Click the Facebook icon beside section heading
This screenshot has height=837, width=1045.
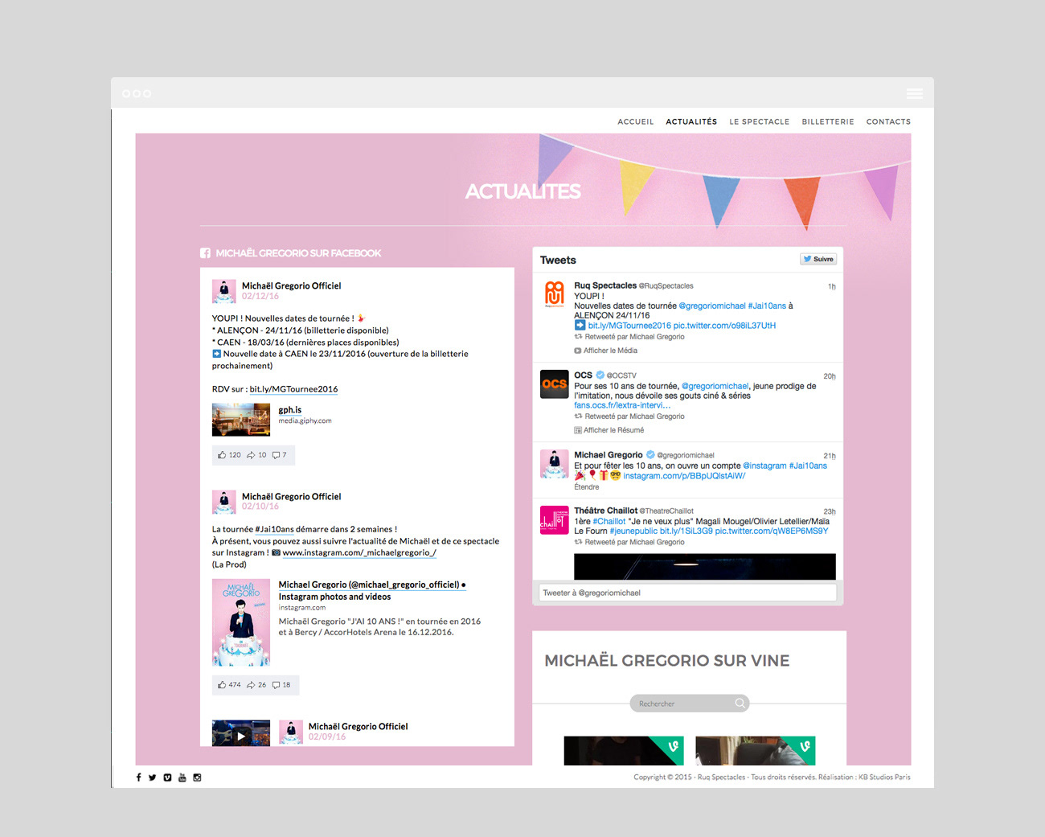pos(205,253)
